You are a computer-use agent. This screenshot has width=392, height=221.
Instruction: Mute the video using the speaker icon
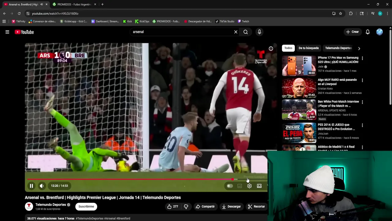pos(42,186)
